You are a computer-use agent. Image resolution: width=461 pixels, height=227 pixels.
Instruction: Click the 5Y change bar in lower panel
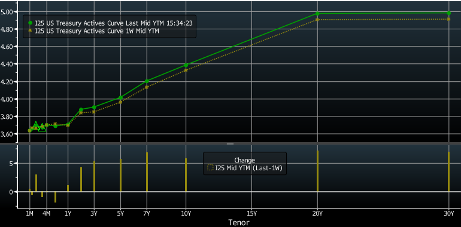point(120,175)
